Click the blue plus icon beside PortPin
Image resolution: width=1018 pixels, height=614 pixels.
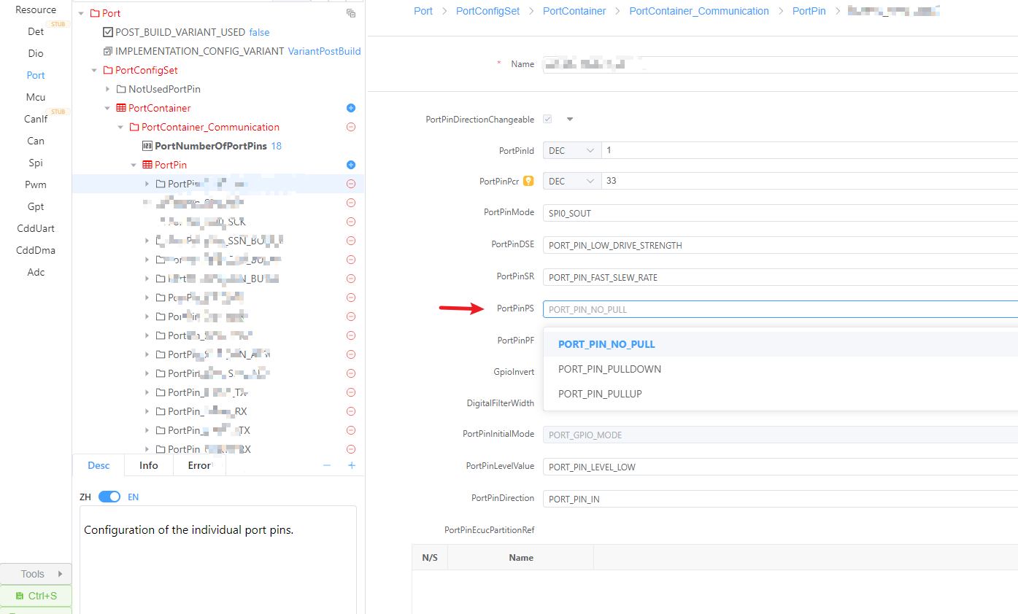point(350,165)
